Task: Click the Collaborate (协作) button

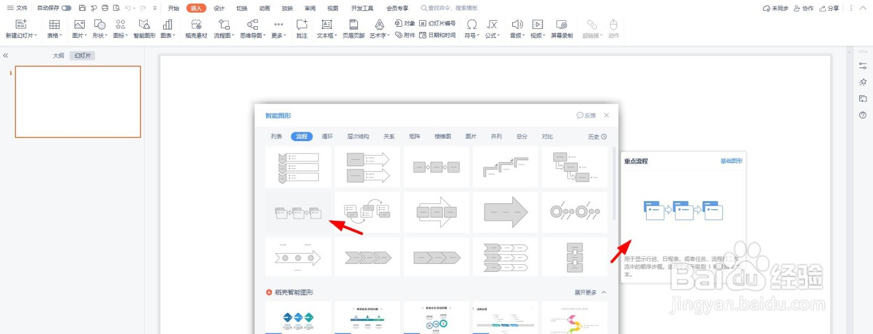Action: pyautogui.click(x=804, y=8)
